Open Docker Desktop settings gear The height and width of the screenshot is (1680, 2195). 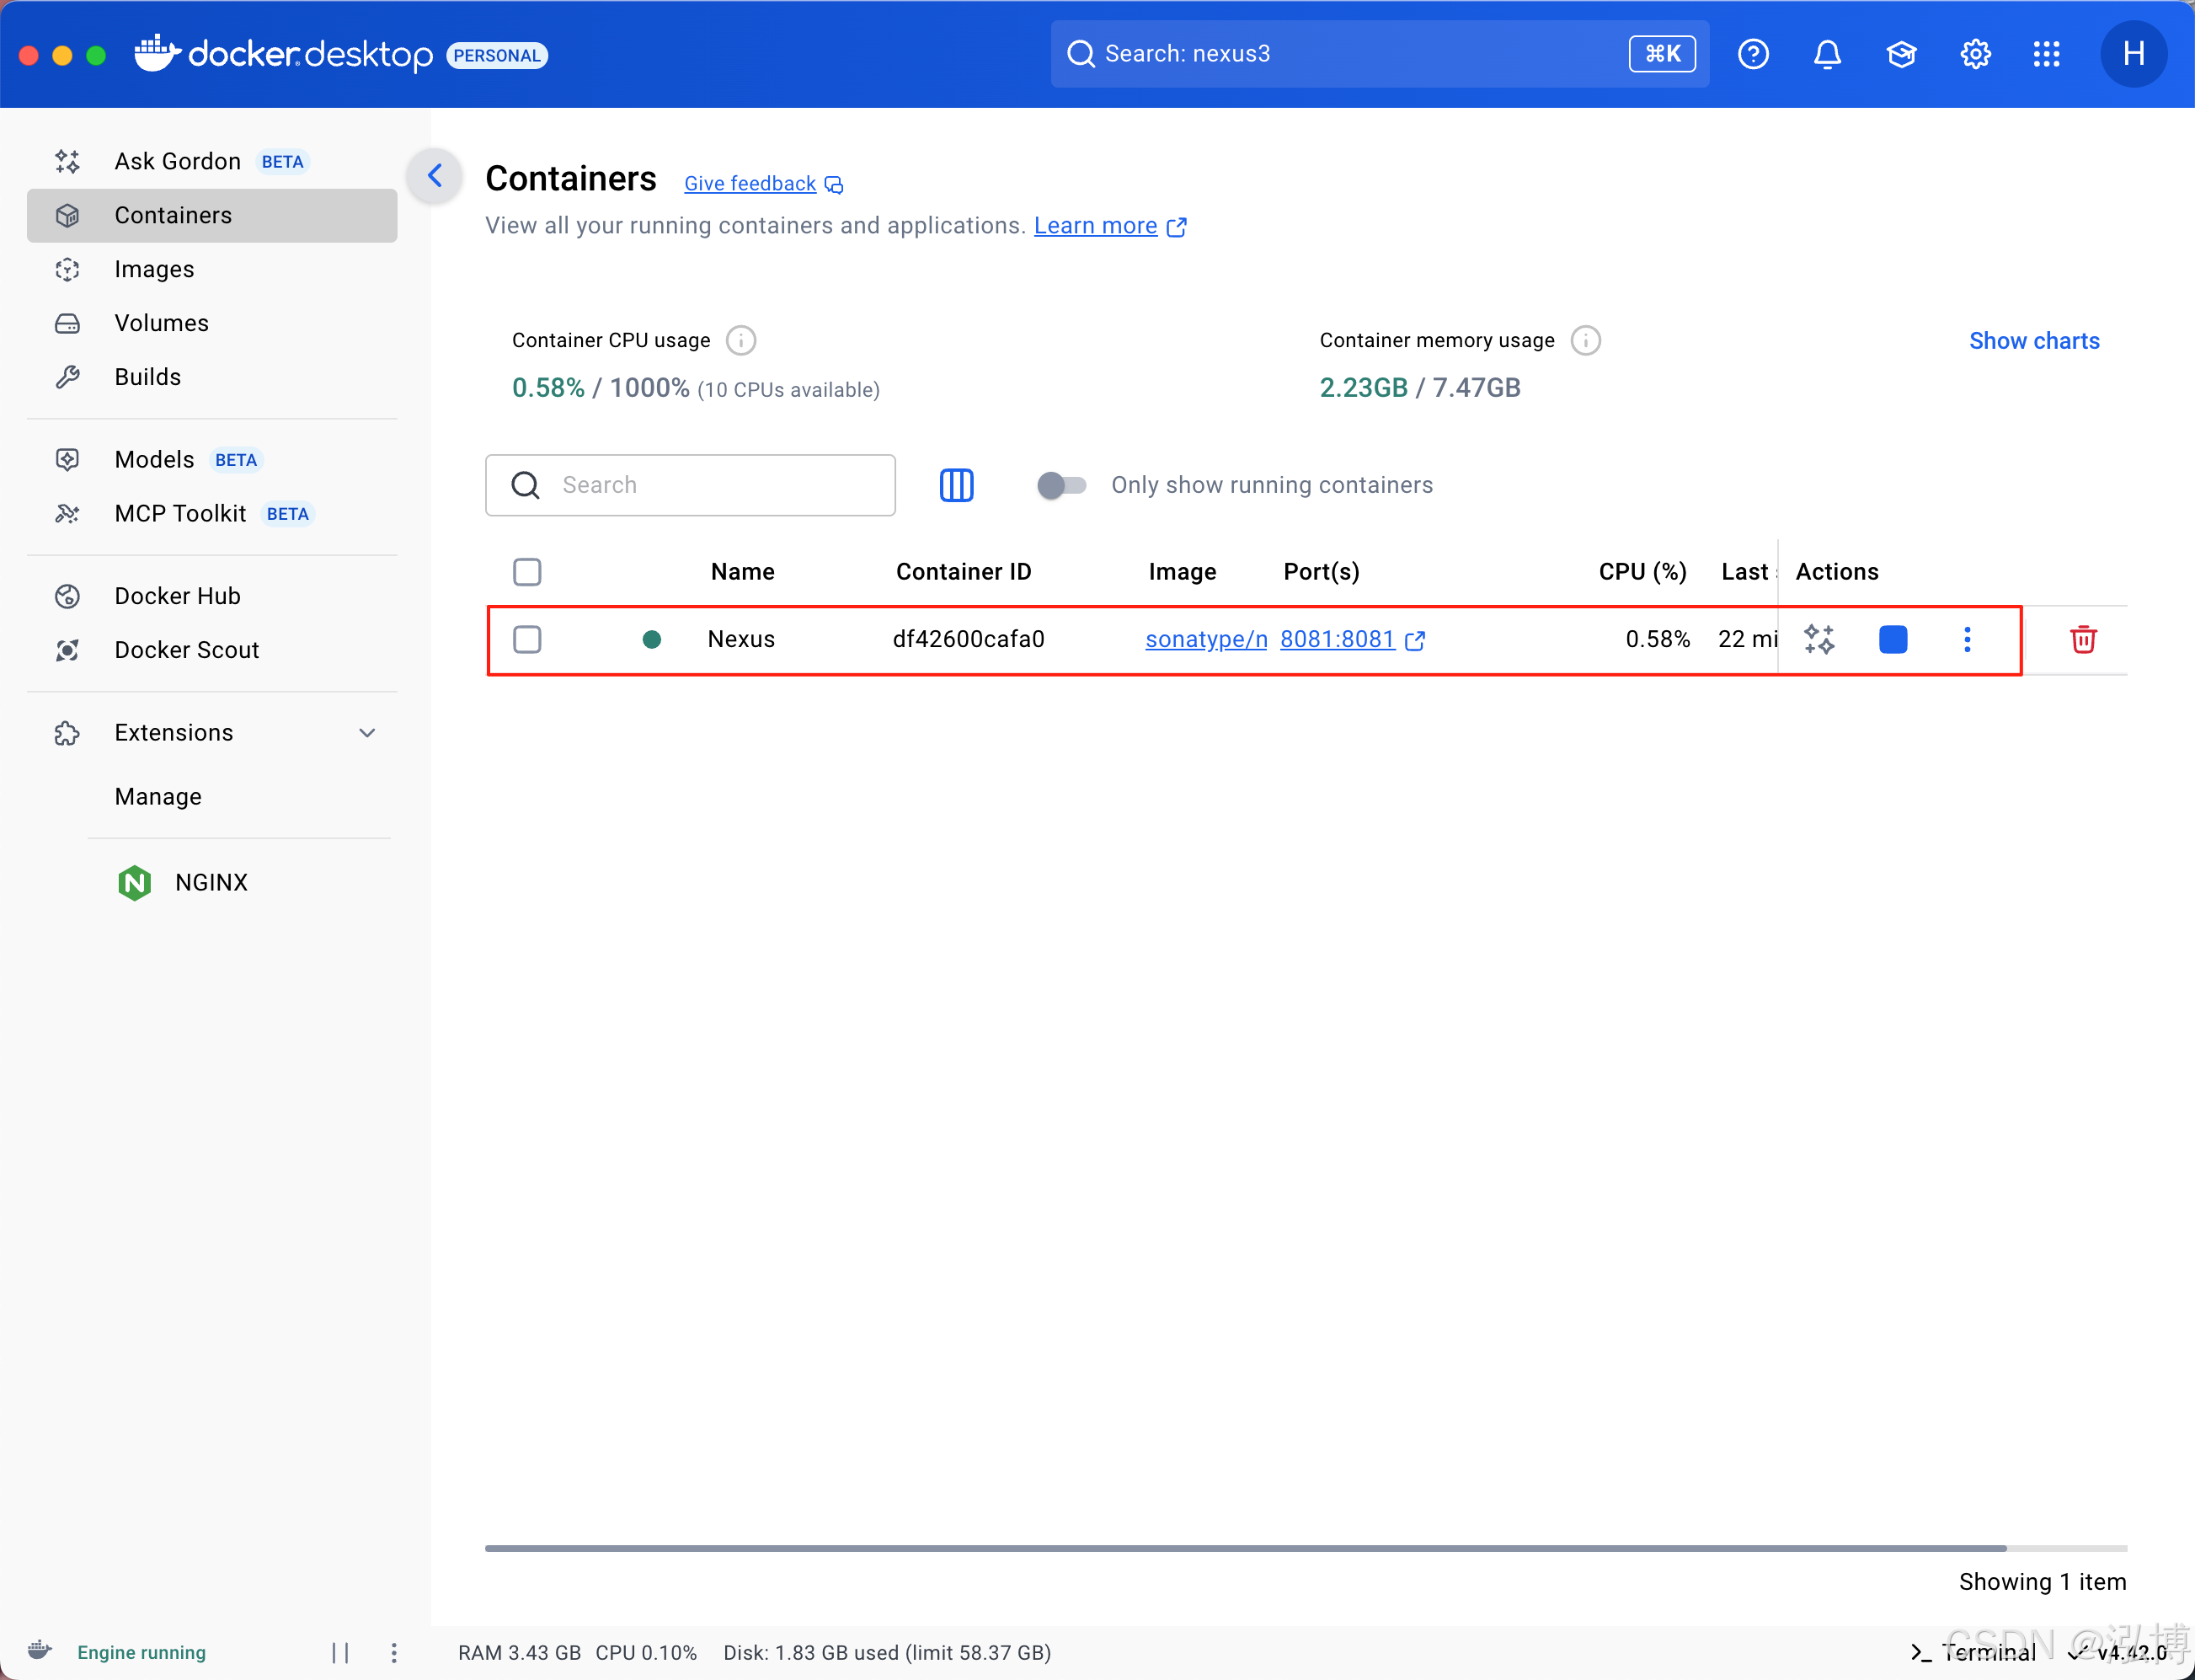point(1974,54)
